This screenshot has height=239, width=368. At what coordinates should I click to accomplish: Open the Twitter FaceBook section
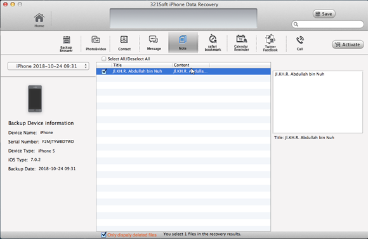click(270, 43)
